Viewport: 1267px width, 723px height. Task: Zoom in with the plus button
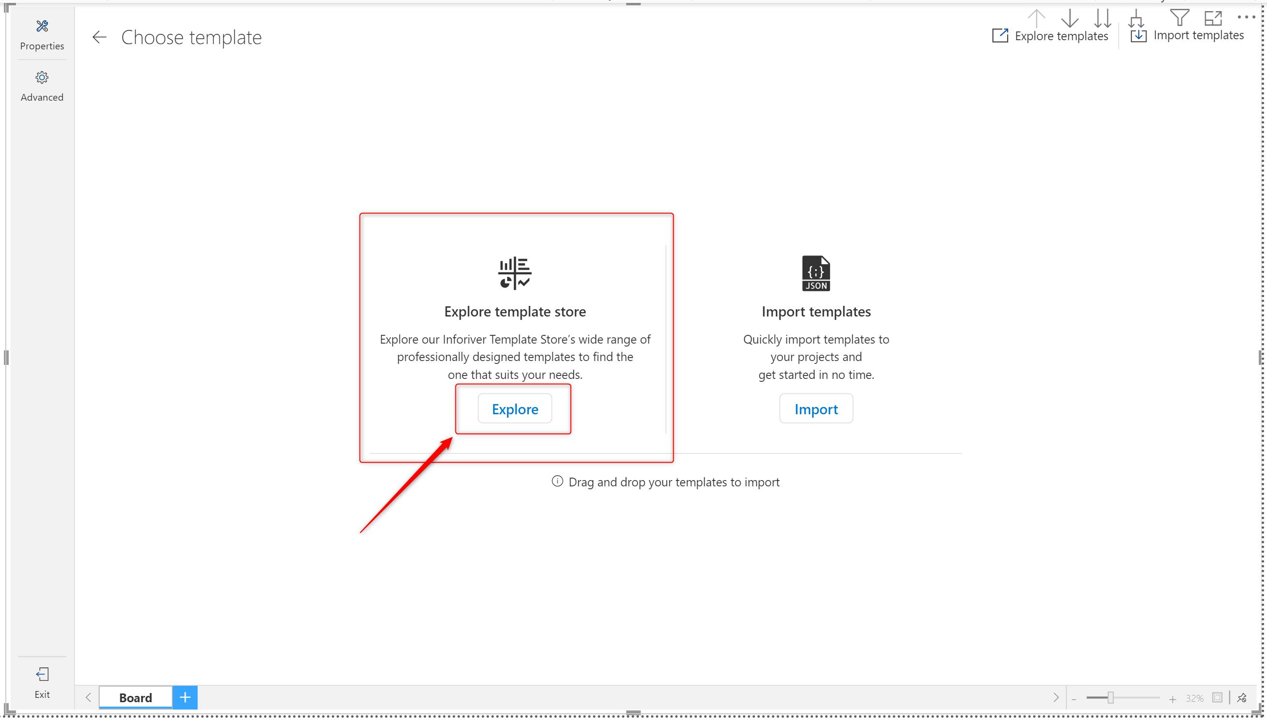click(1172, 699)
